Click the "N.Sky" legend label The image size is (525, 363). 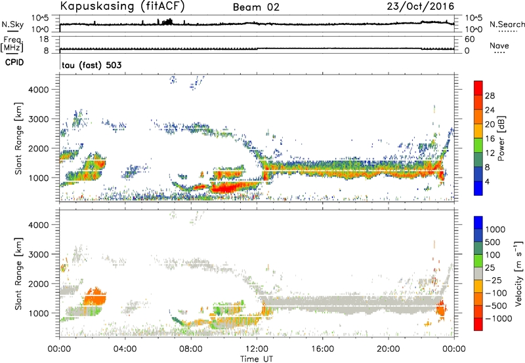click(x=12, y=24)
